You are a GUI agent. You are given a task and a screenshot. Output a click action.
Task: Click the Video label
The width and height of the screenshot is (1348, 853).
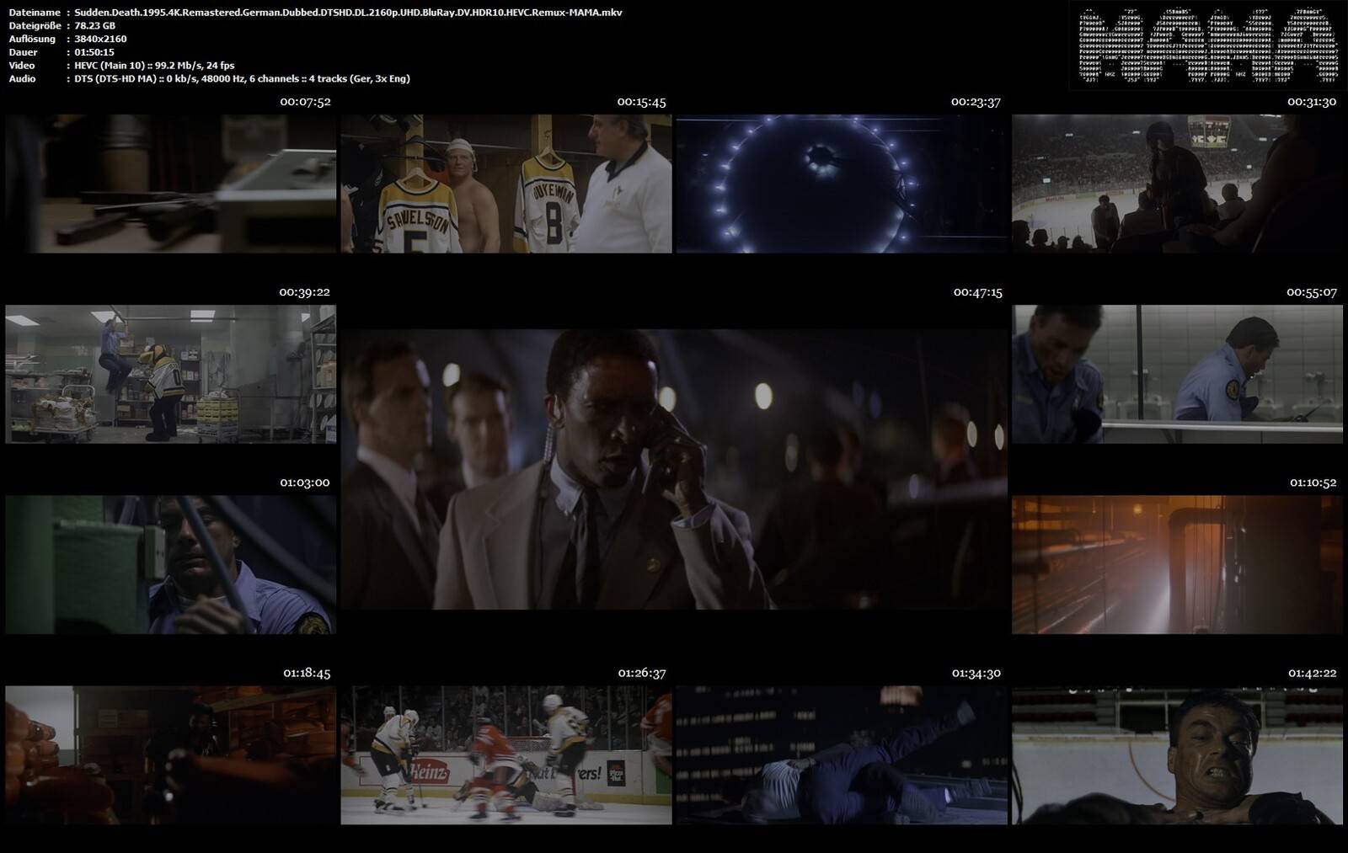22,66
